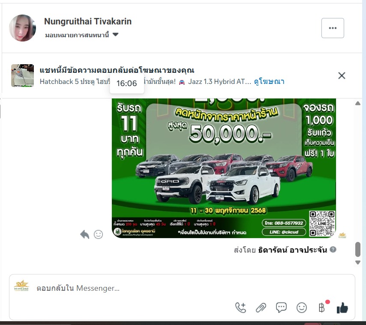
Task: Click the help question mark next to sender name
Action: (x=333, y=250)
